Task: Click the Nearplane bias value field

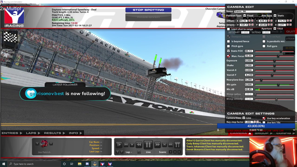Action: click(x=249, y=80)
